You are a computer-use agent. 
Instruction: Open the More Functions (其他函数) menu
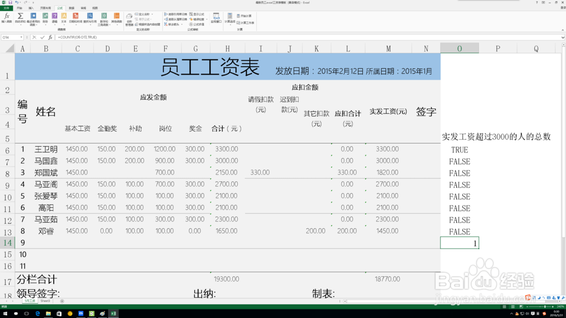[117, 18]
